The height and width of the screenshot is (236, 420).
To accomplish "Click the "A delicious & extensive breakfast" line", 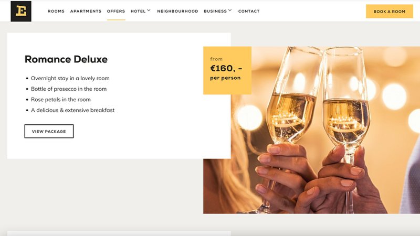I will (72, 110).
